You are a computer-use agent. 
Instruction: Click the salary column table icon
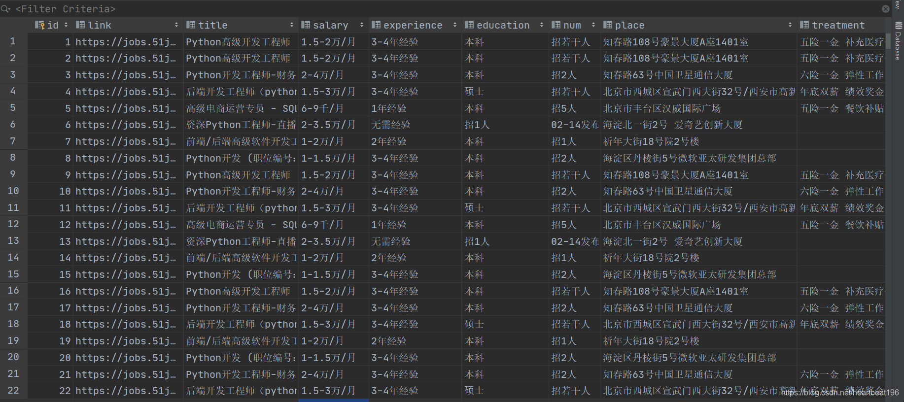(x=306, y=25)
